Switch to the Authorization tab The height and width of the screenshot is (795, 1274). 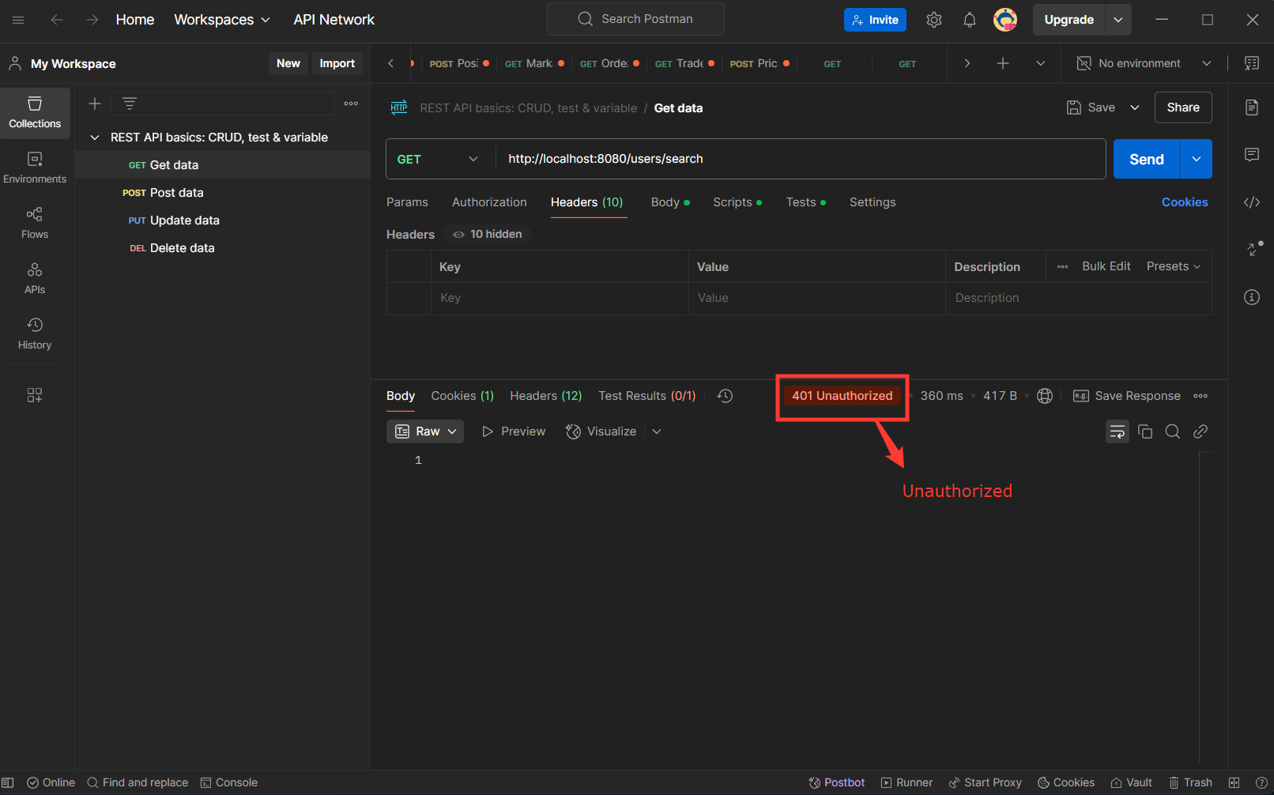click(489, 202)
